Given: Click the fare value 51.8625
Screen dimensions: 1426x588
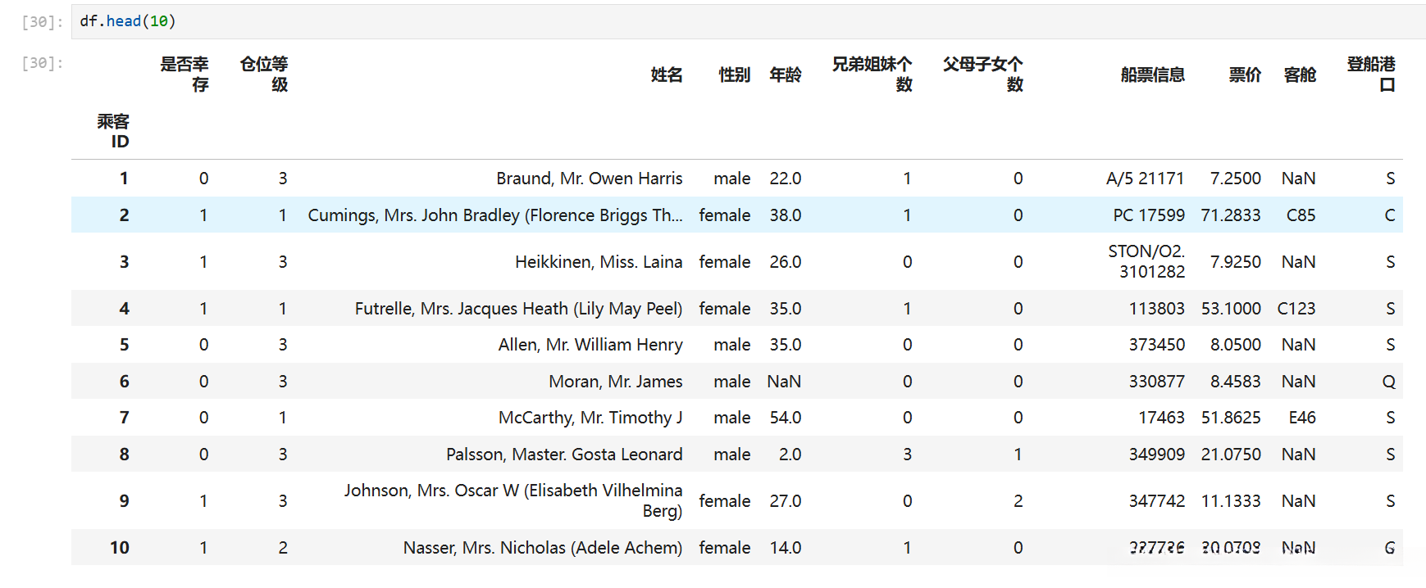Looking at the screenshot, I should 1231,418.
